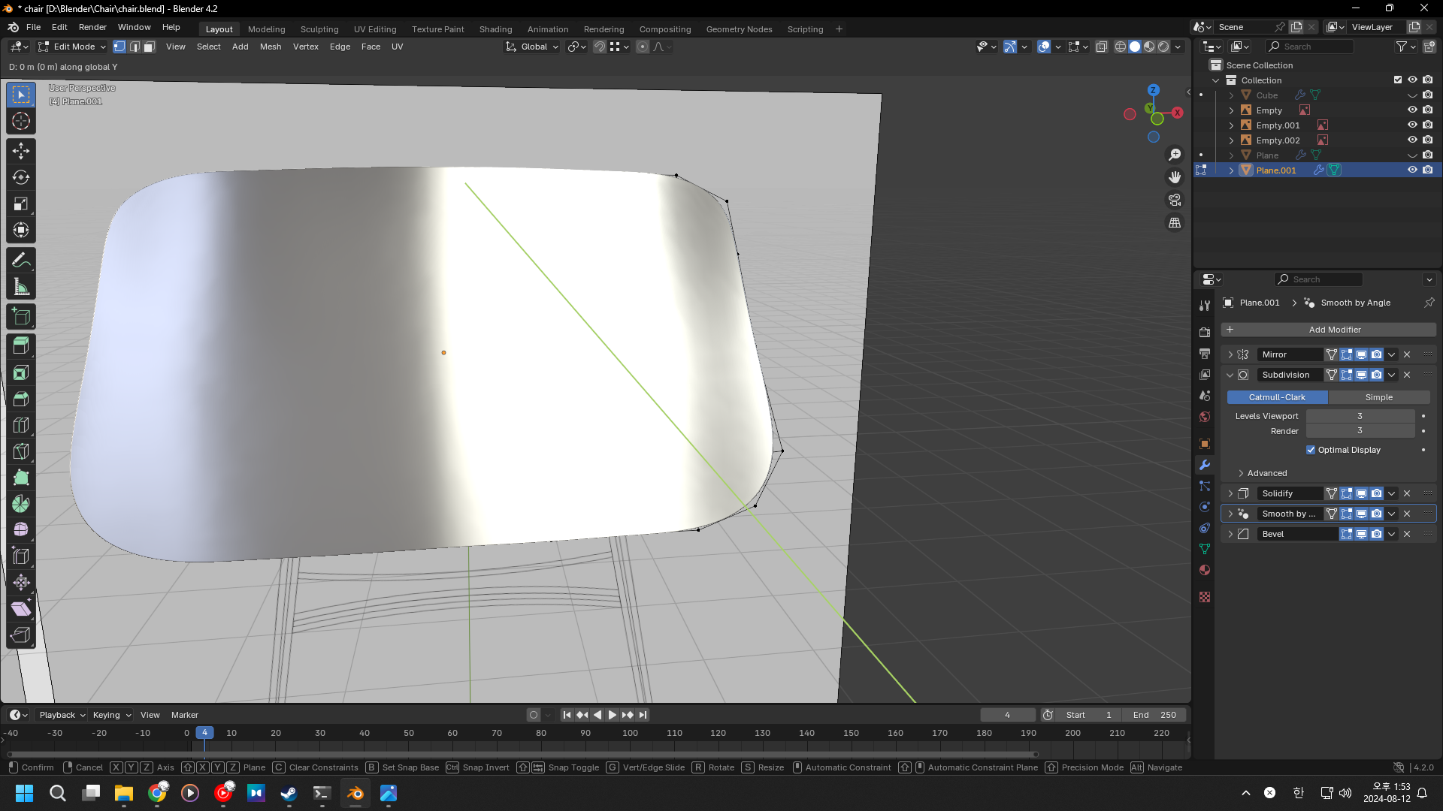Hide Plane.001 in viewport via eye
Image resolution: width=1443 pixels, height=811 pixels.
[x=1412, y=170]
